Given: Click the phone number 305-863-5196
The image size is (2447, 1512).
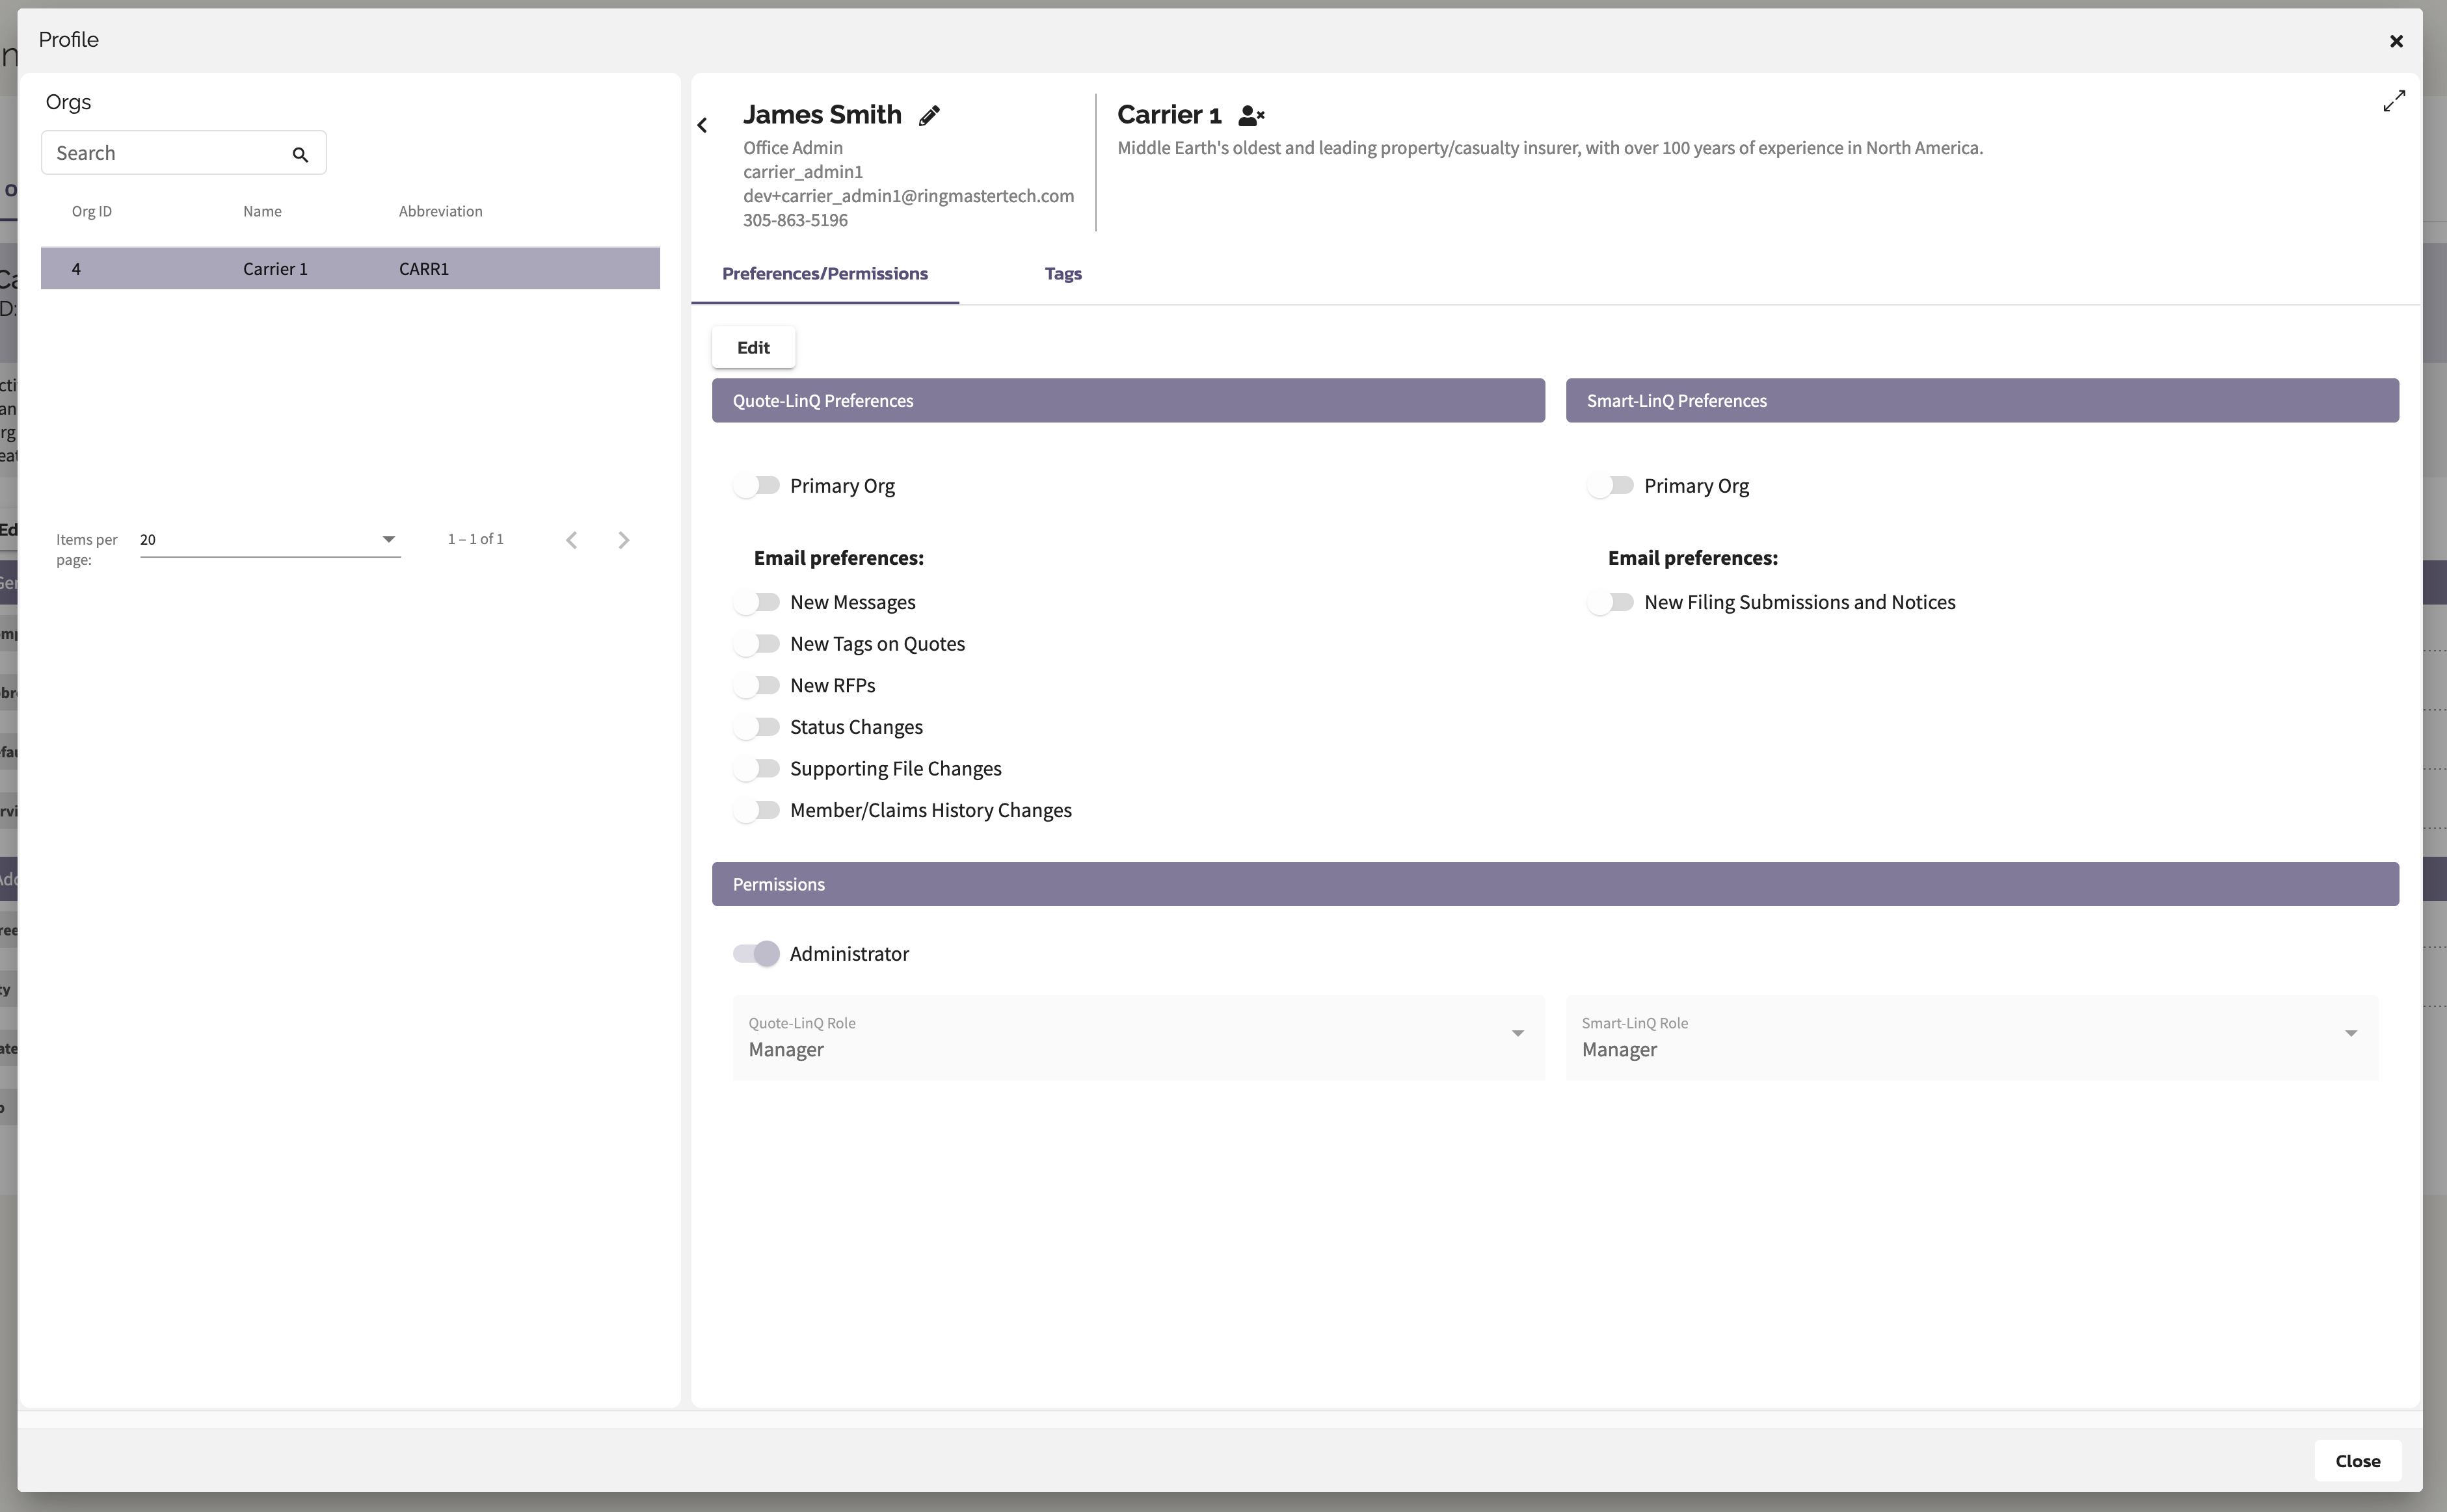Looking at the screenshot, I should 796,220.
